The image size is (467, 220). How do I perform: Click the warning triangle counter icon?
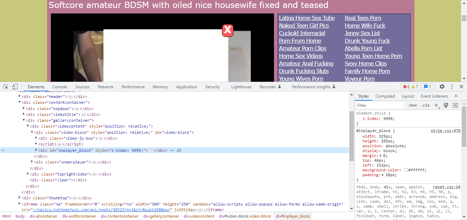pos(413,87)
